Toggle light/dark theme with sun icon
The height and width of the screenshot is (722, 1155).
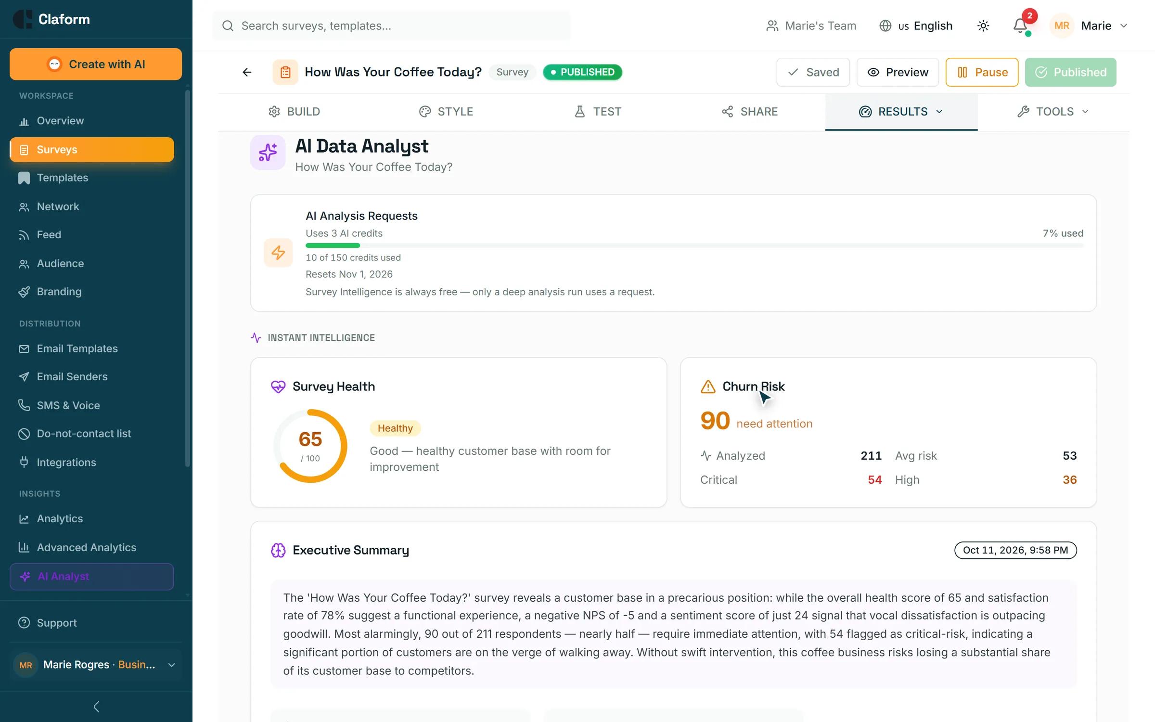pyautogui.click(x=983, y=26)
